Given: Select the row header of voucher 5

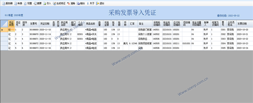Looking at the screenshot, I should point(4,48).
